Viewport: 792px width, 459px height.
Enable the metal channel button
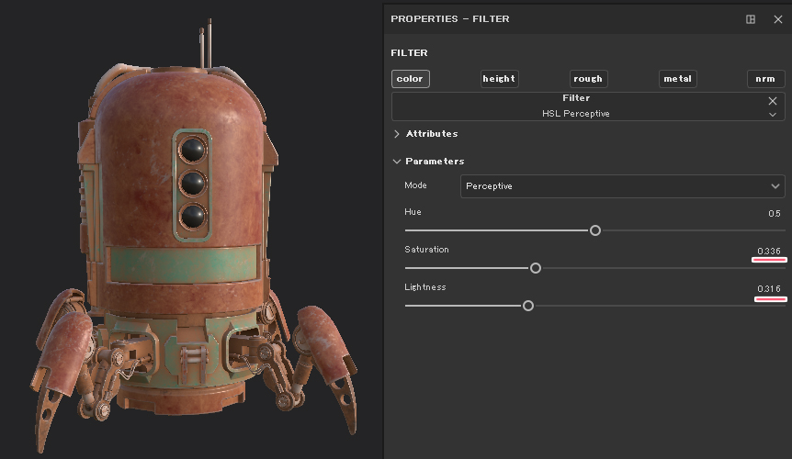click(677, 79)
